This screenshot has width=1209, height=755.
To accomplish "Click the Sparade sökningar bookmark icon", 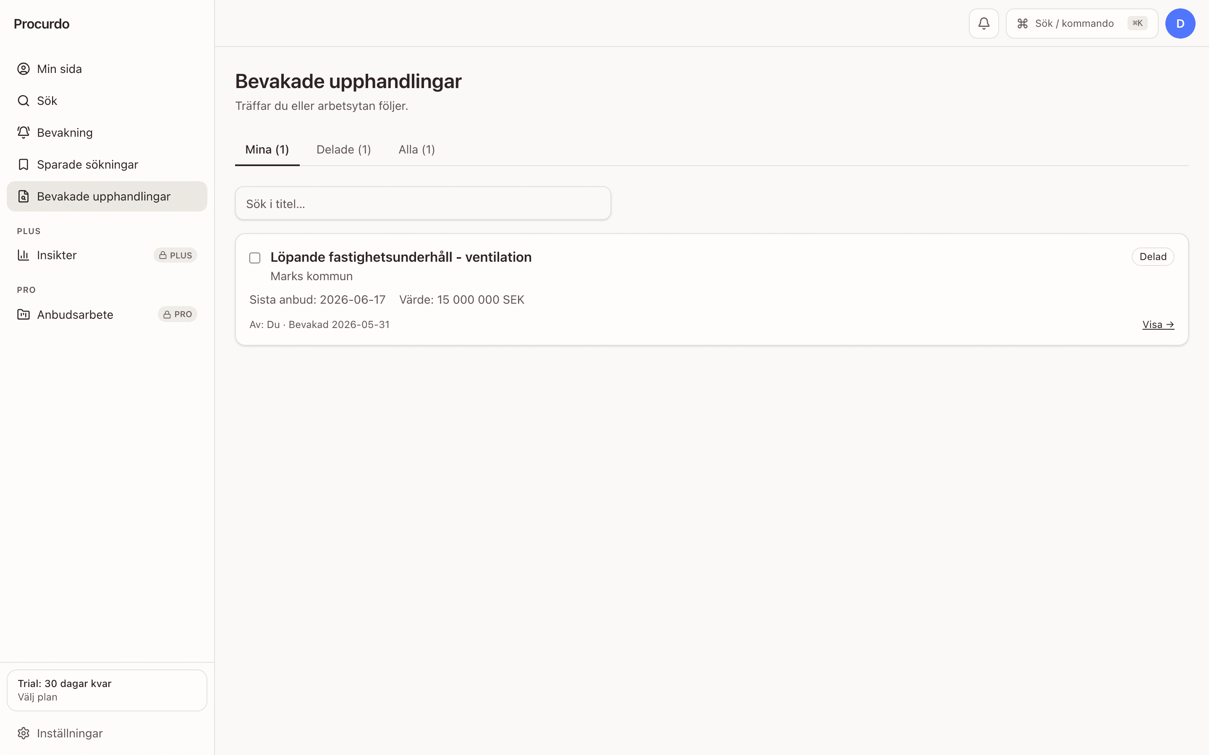I will pyautogui.click(x=24, y=164).
